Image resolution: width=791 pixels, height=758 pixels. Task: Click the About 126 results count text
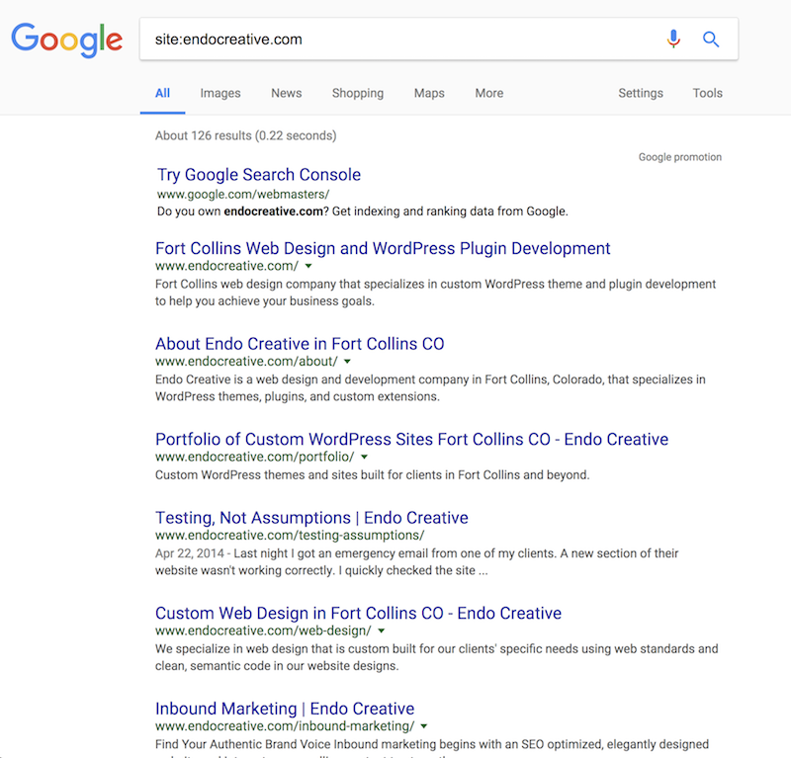245,135
